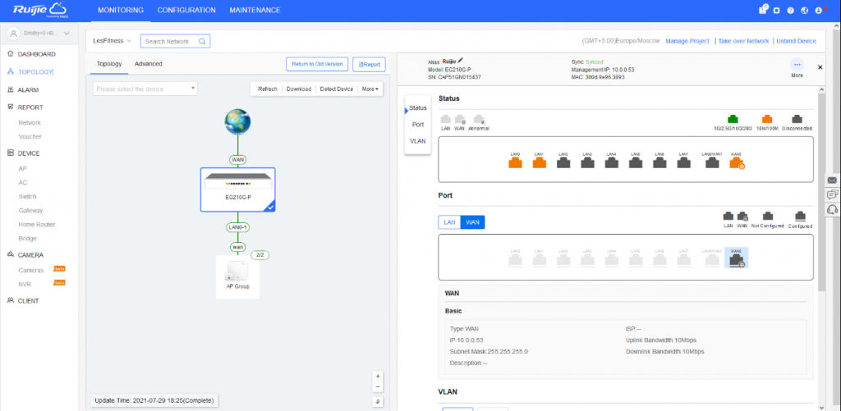Expand the LesFitness network dropdown
841x411 pixels.
pos(113,40)
